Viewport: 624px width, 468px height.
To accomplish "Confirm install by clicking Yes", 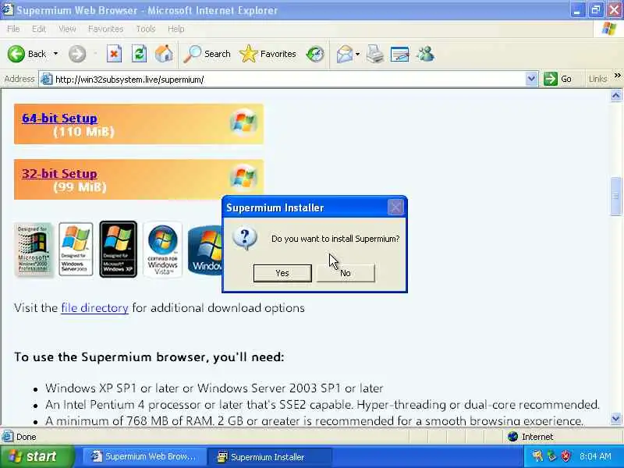I will tap(282, 273).
